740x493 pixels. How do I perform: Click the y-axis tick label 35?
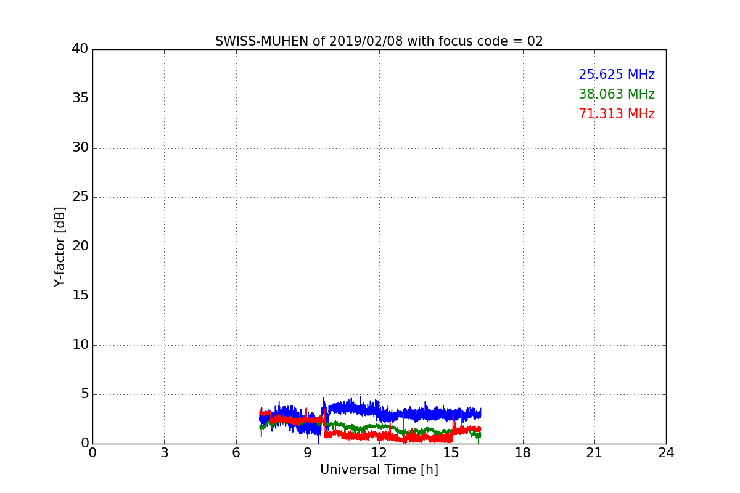[80, 98]
